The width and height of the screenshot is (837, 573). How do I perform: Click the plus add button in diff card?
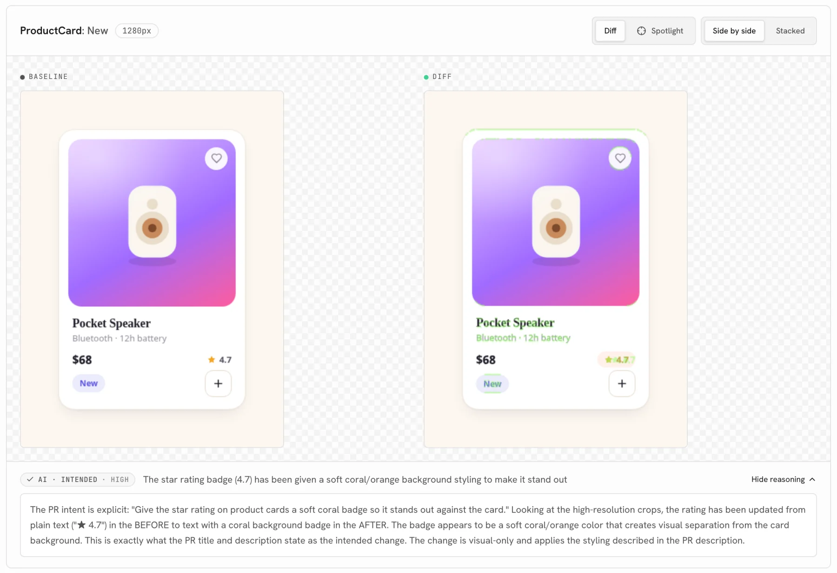[622, 383]
